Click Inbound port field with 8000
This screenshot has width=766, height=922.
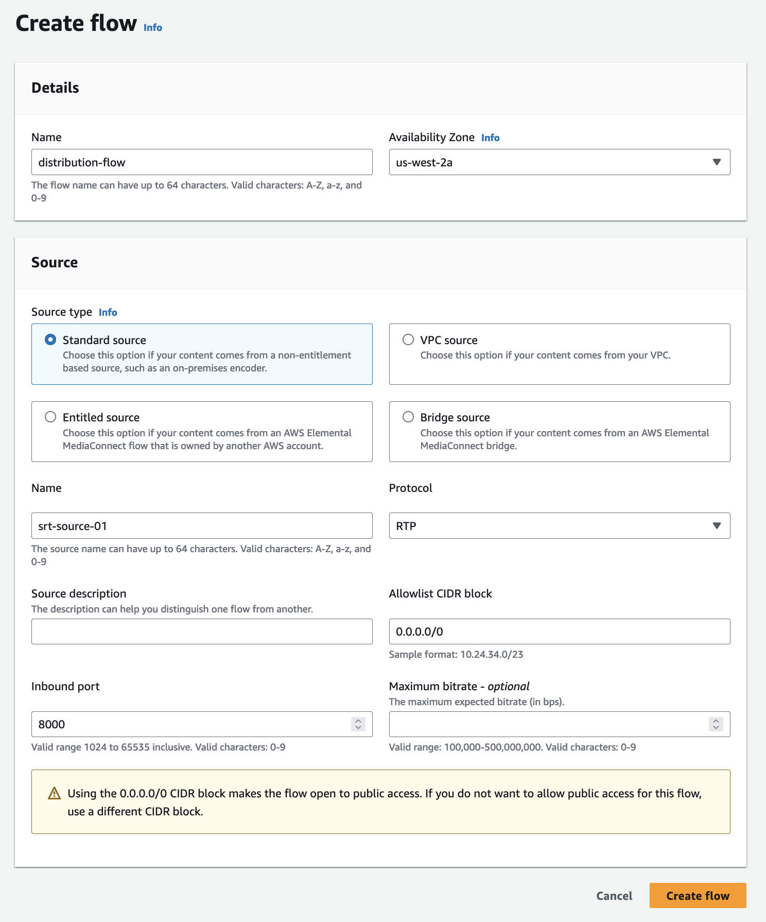click(190, 724)
